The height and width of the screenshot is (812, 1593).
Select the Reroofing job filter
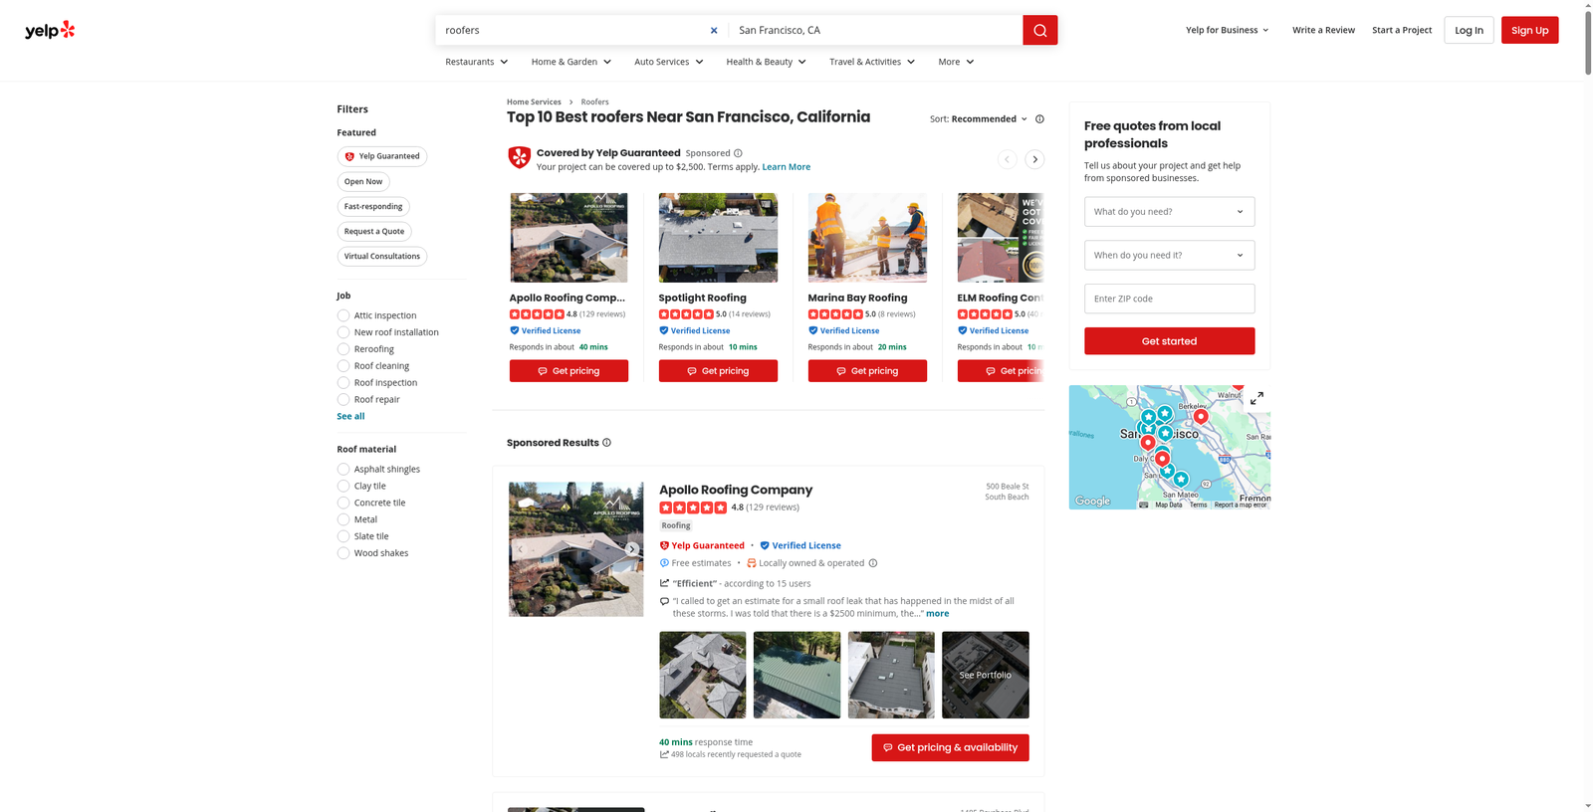point(343,349)
